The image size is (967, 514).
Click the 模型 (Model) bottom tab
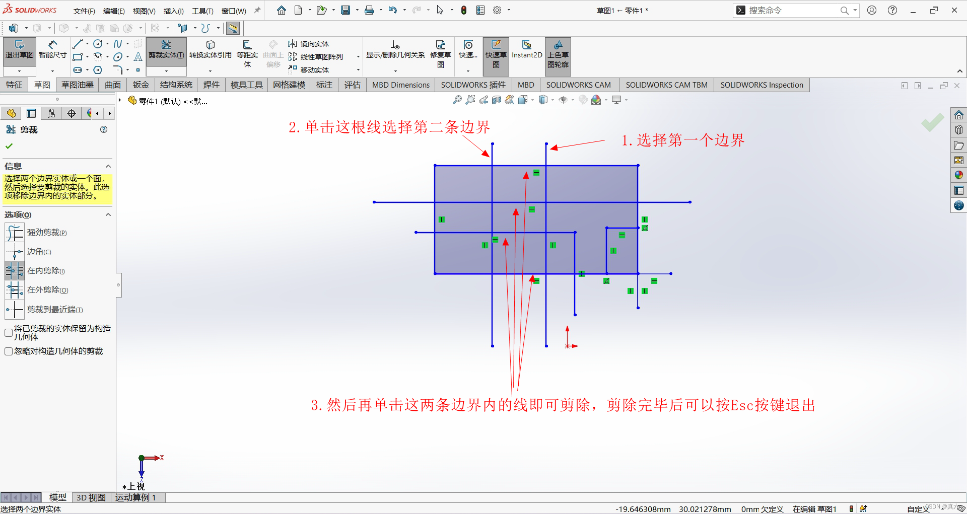coord(57,497)
